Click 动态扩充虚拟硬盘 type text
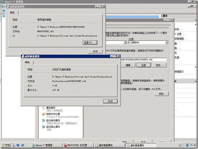Screen dimensions: 198x149 point(62,70)
